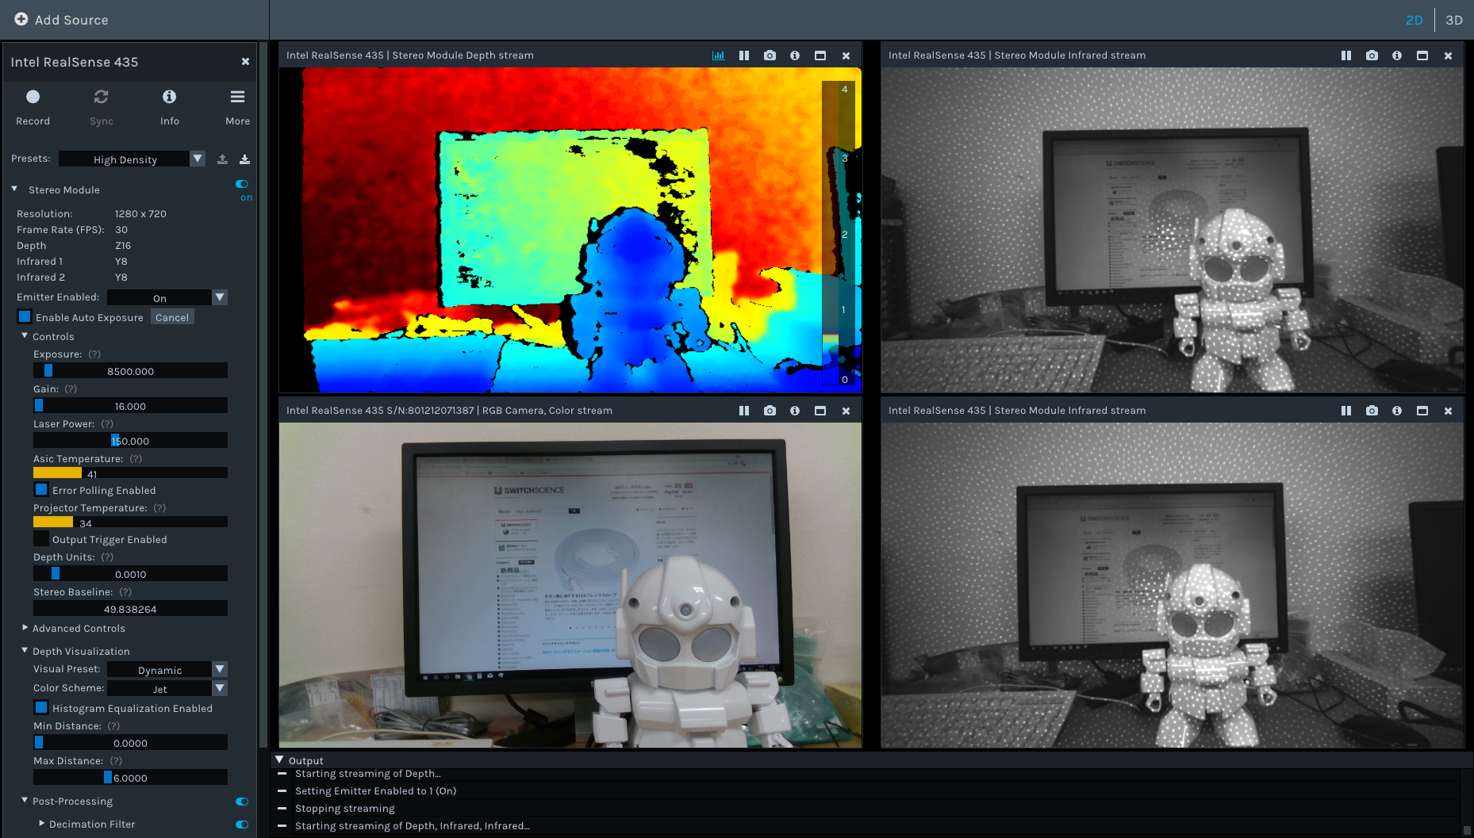
Task: Show histogram on the Depth stream
Action: point(718,55)
